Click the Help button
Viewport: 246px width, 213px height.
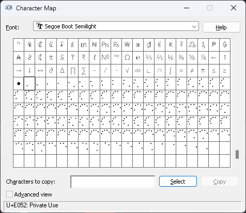coord(221,27)
